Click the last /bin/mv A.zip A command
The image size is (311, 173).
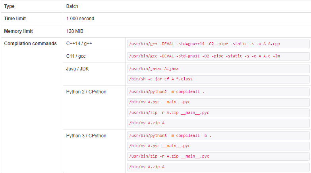click(147, 167)
